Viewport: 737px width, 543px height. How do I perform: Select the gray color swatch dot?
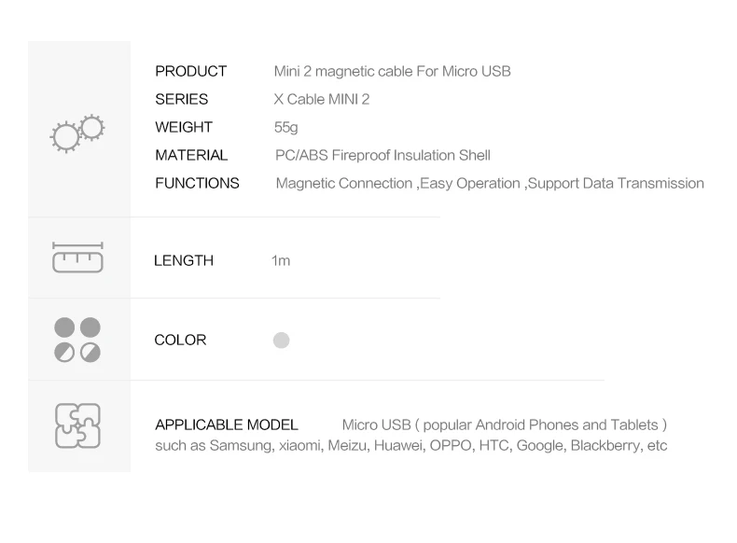click(281, 341)
